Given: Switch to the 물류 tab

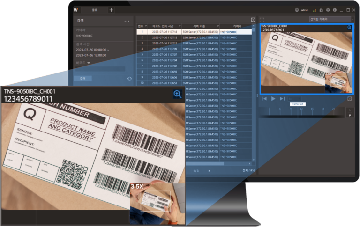Looking at the screenshot, I should [95, 10].
